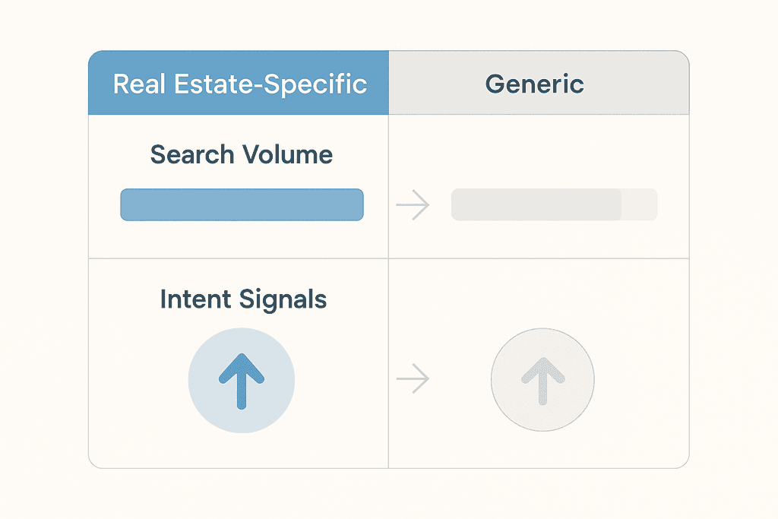
Task: Switch to the Real Estate-Specific tab
Action: (x=239, y=84)
